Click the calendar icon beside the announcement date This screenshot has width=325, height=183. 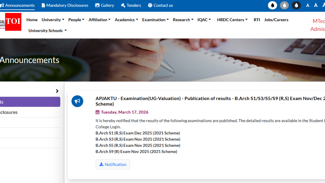tap(97, 112)
